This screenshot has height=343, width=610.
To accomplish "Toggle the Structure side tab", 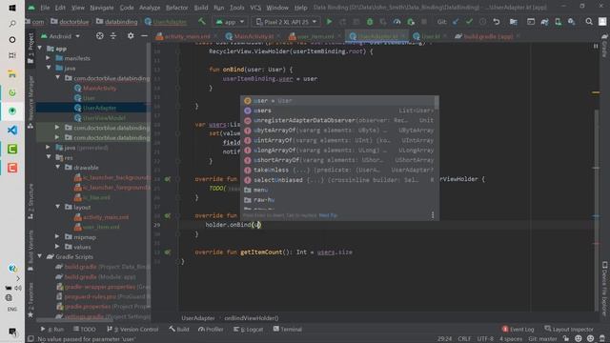I will tap(30, 201).
